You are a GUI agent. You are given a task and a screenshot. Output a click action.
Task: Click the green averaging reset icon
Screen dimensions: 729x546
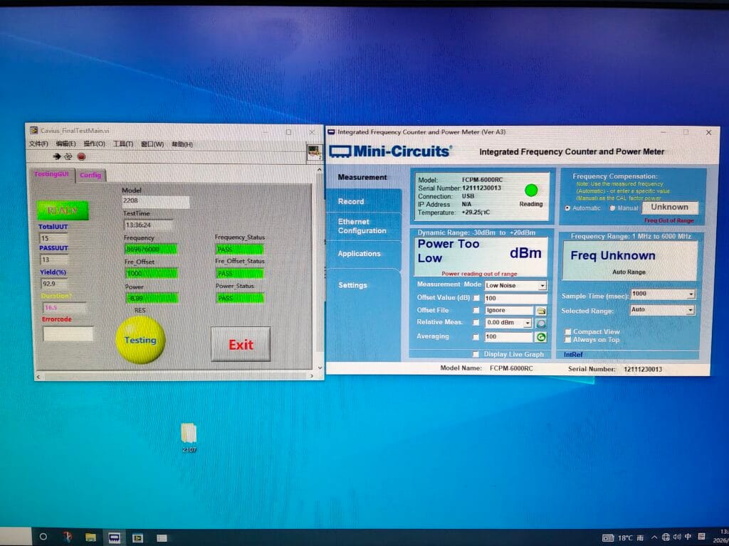(x=541, y=337)
